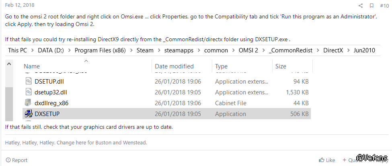This screenshot has height=166, width=392.
Task: Expand chevron after This PC breadcrumb
Action: click(33, 50)
